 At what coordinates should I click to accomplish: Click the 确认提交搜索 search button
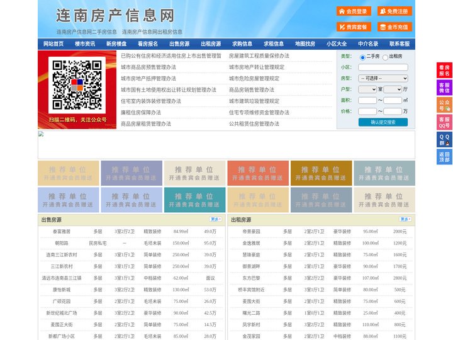[x=383, y=122]
